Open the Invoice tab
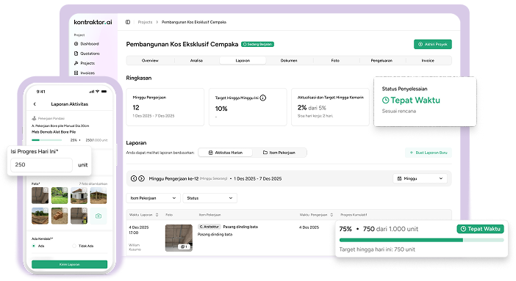The width and height of the screenshot is (516, 281). click(428, 60)
